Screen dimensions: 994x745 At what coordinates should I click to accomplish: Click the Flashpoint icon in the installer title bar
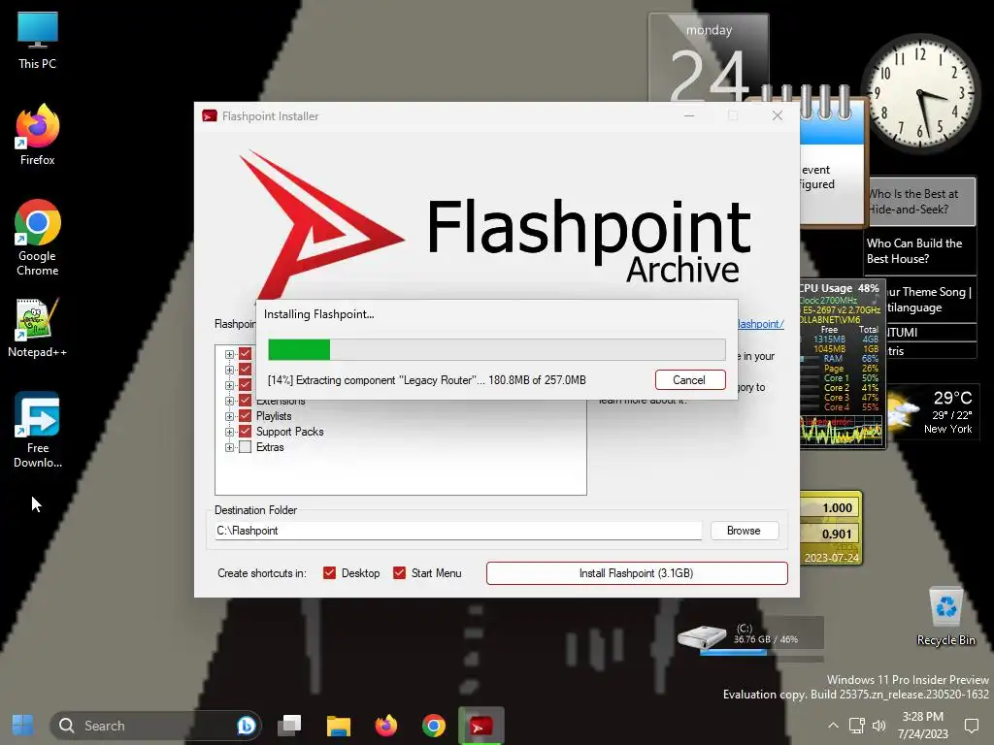click(x=210, y=116)
